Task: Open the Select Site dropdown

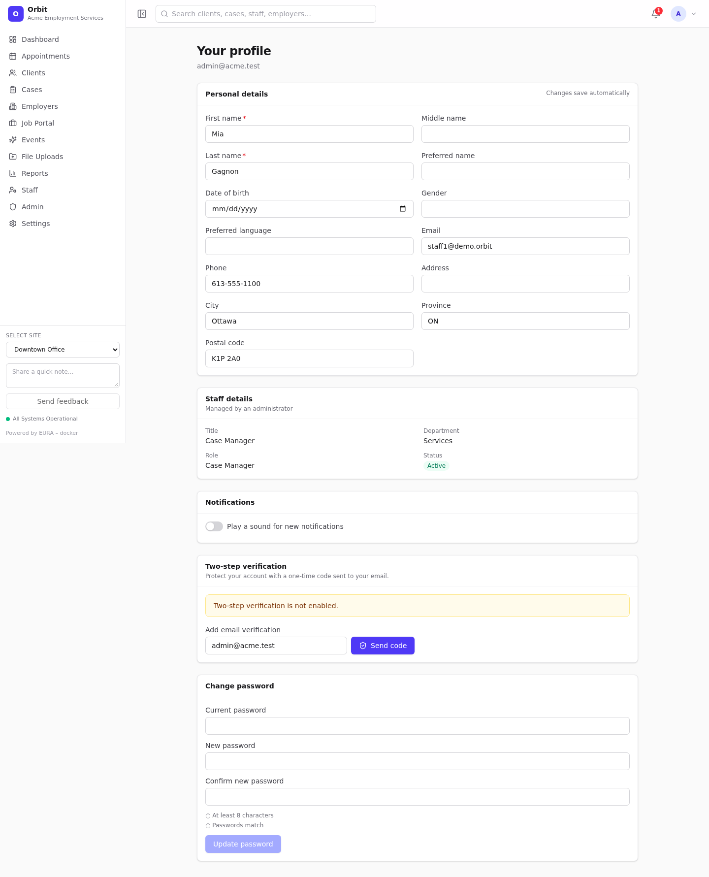Action: 63,350
